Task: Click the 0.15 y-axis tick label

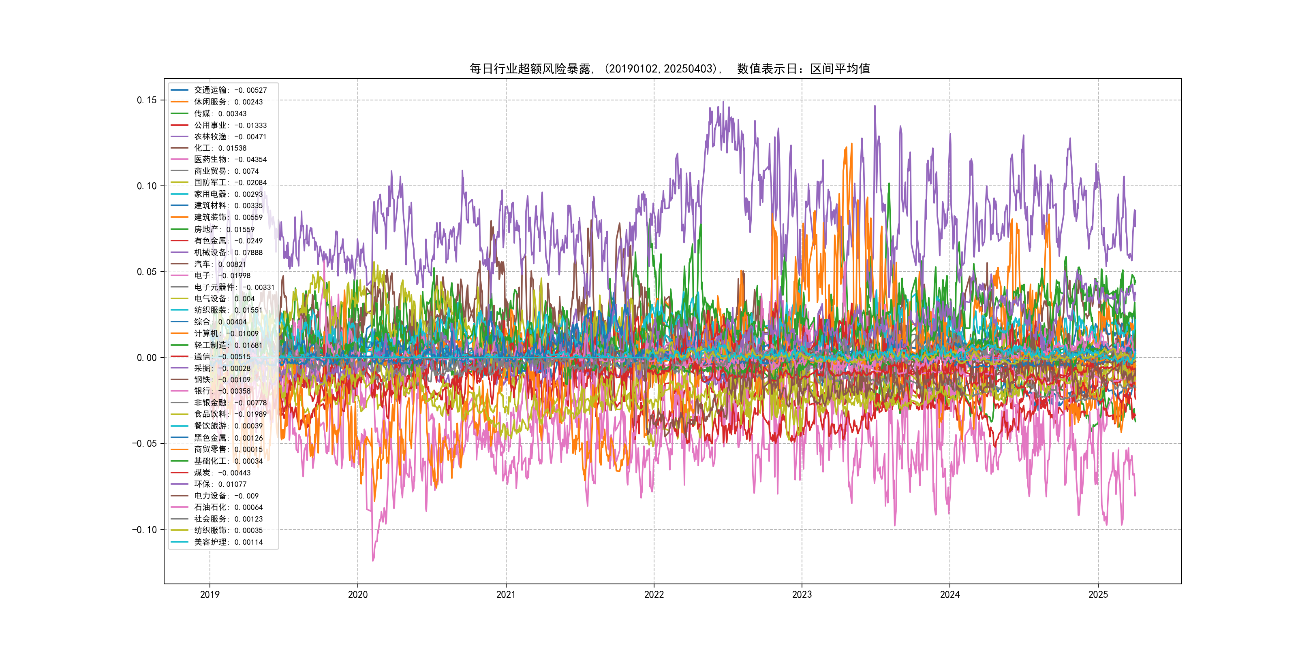Action: click(147, 100)
